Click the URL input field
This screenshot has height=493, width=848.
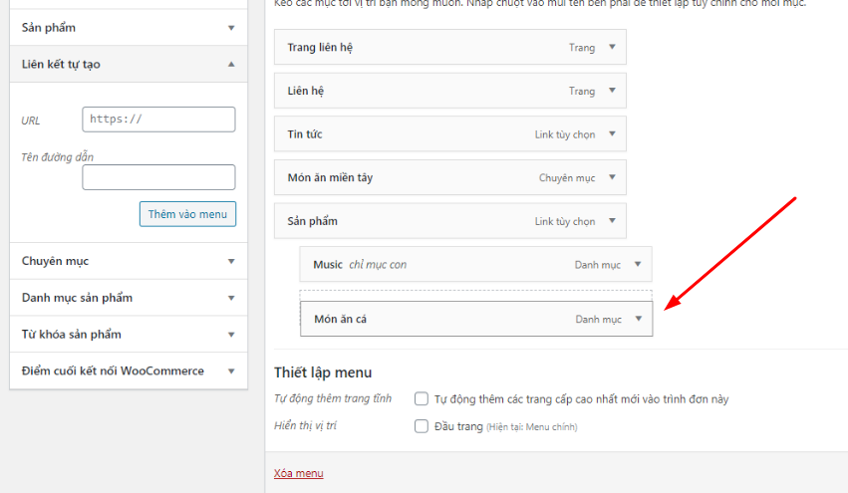click(158, 120)
